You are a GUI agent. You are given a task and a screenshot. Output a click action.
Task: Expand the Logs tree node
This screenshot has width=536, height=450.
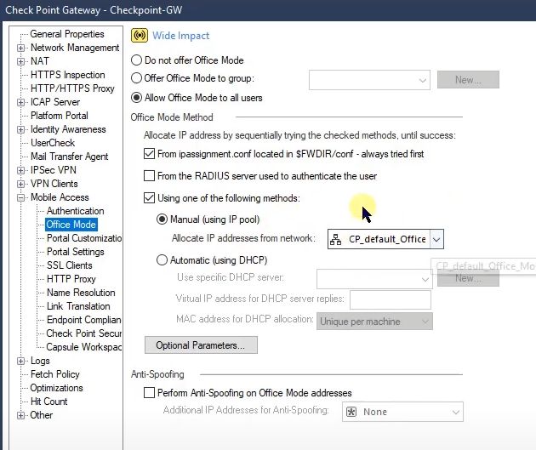click(x=21, y=361)
